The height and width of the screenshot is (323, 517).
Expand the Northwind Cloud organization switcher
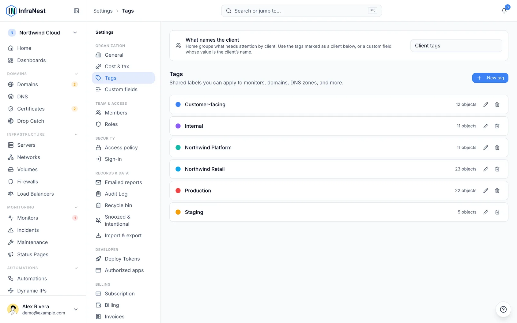(43, 33)
